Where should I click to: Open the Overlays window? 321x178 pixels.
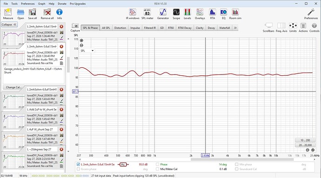(200, 14)
